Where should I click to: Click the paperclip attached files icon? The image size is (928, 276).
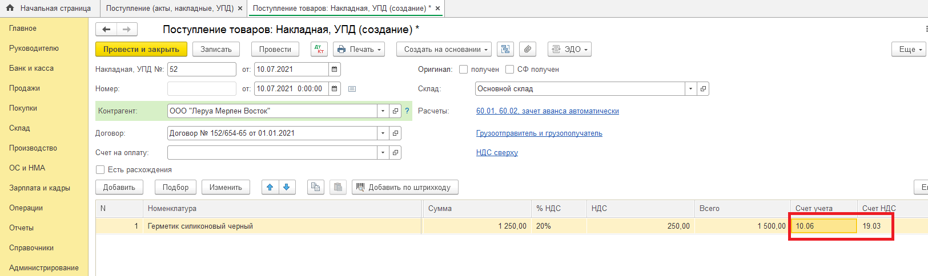(528, 50)
